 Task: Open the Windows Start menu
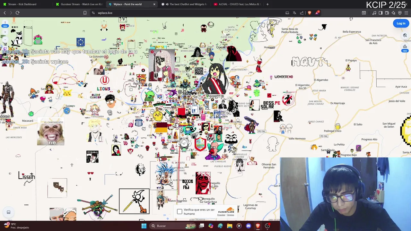click(144, 226)
